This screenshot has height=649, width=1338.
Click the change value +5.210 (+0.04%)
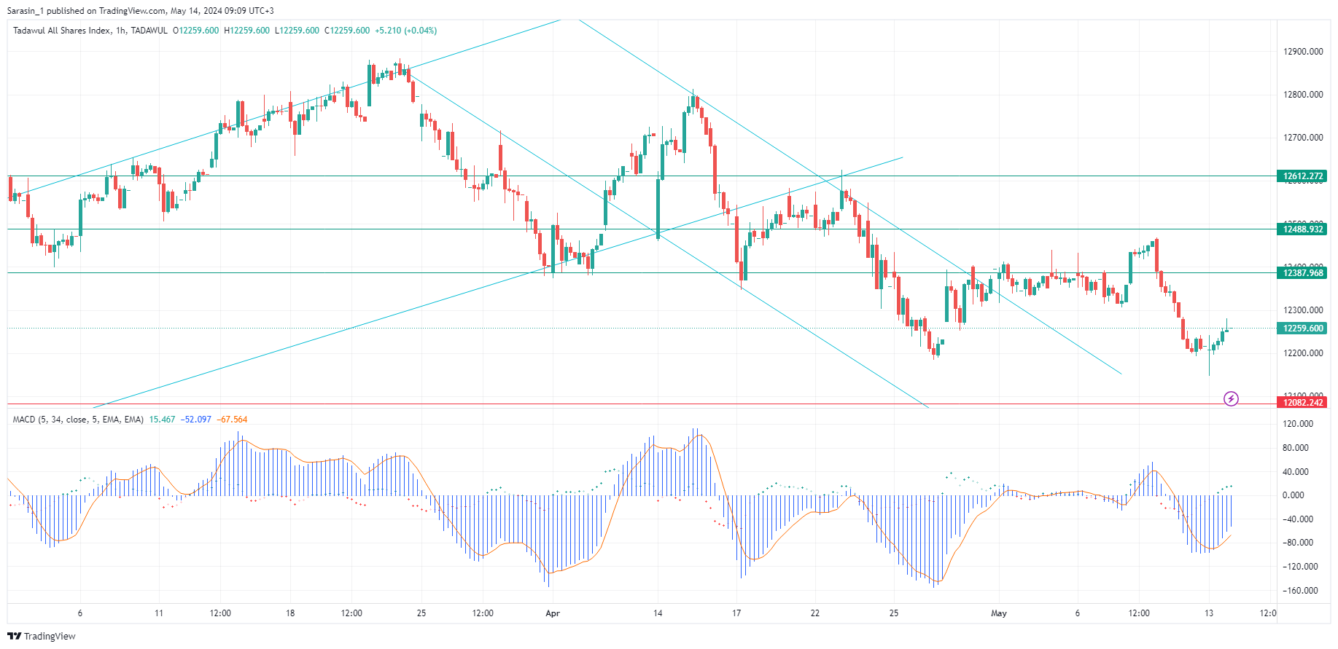[405, 31]
